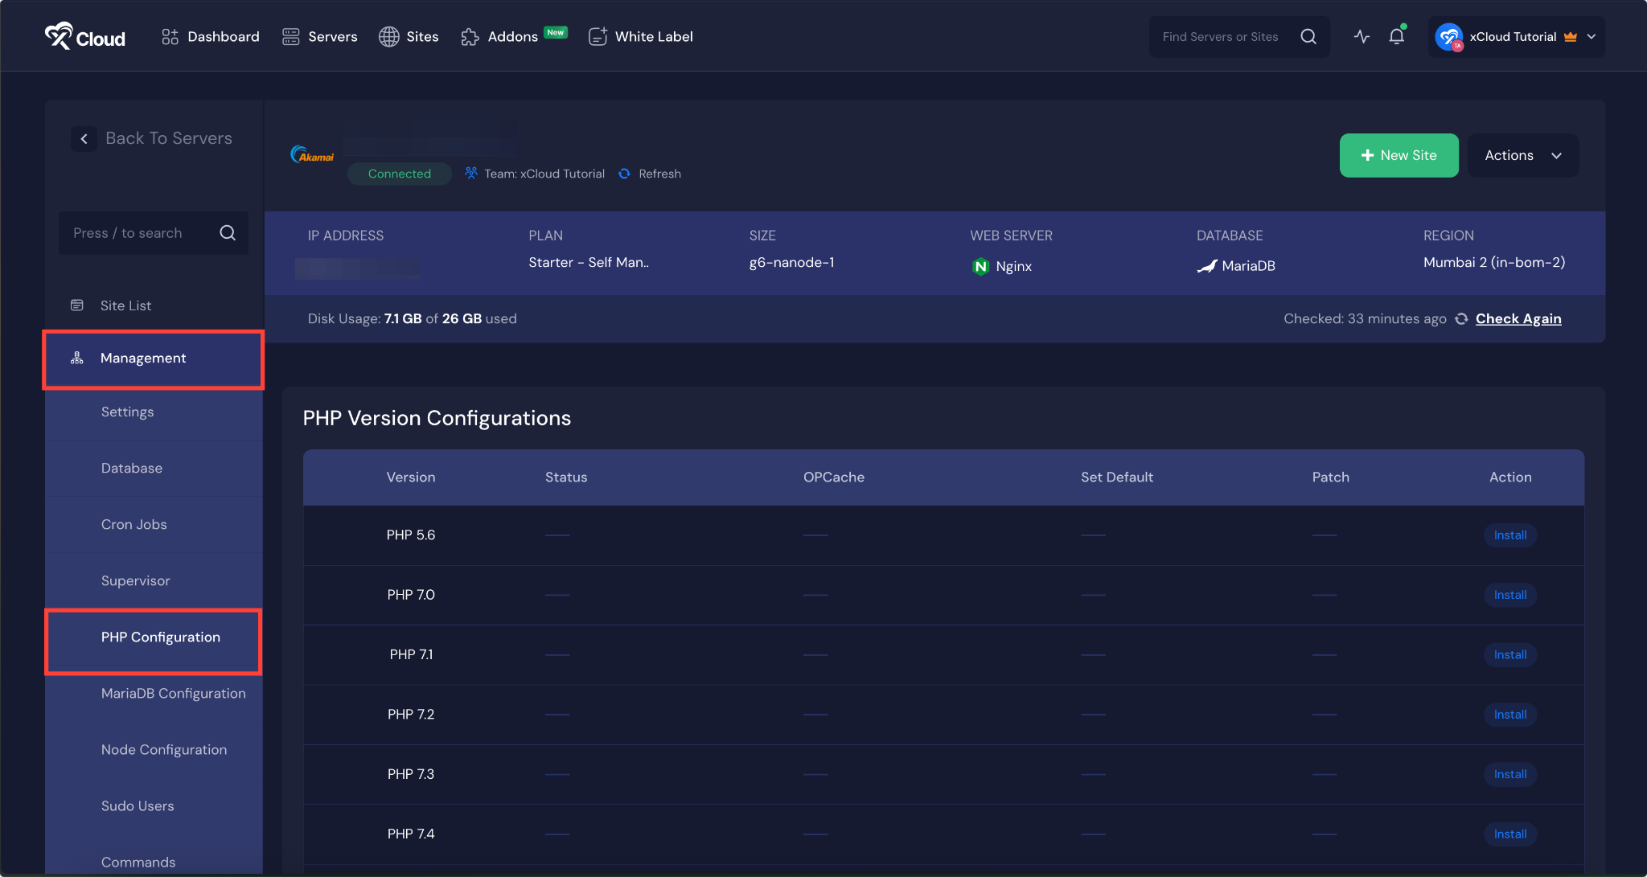Click the search magnifier in top bar
The image size is (1647, 877).
click(1308, 36)
